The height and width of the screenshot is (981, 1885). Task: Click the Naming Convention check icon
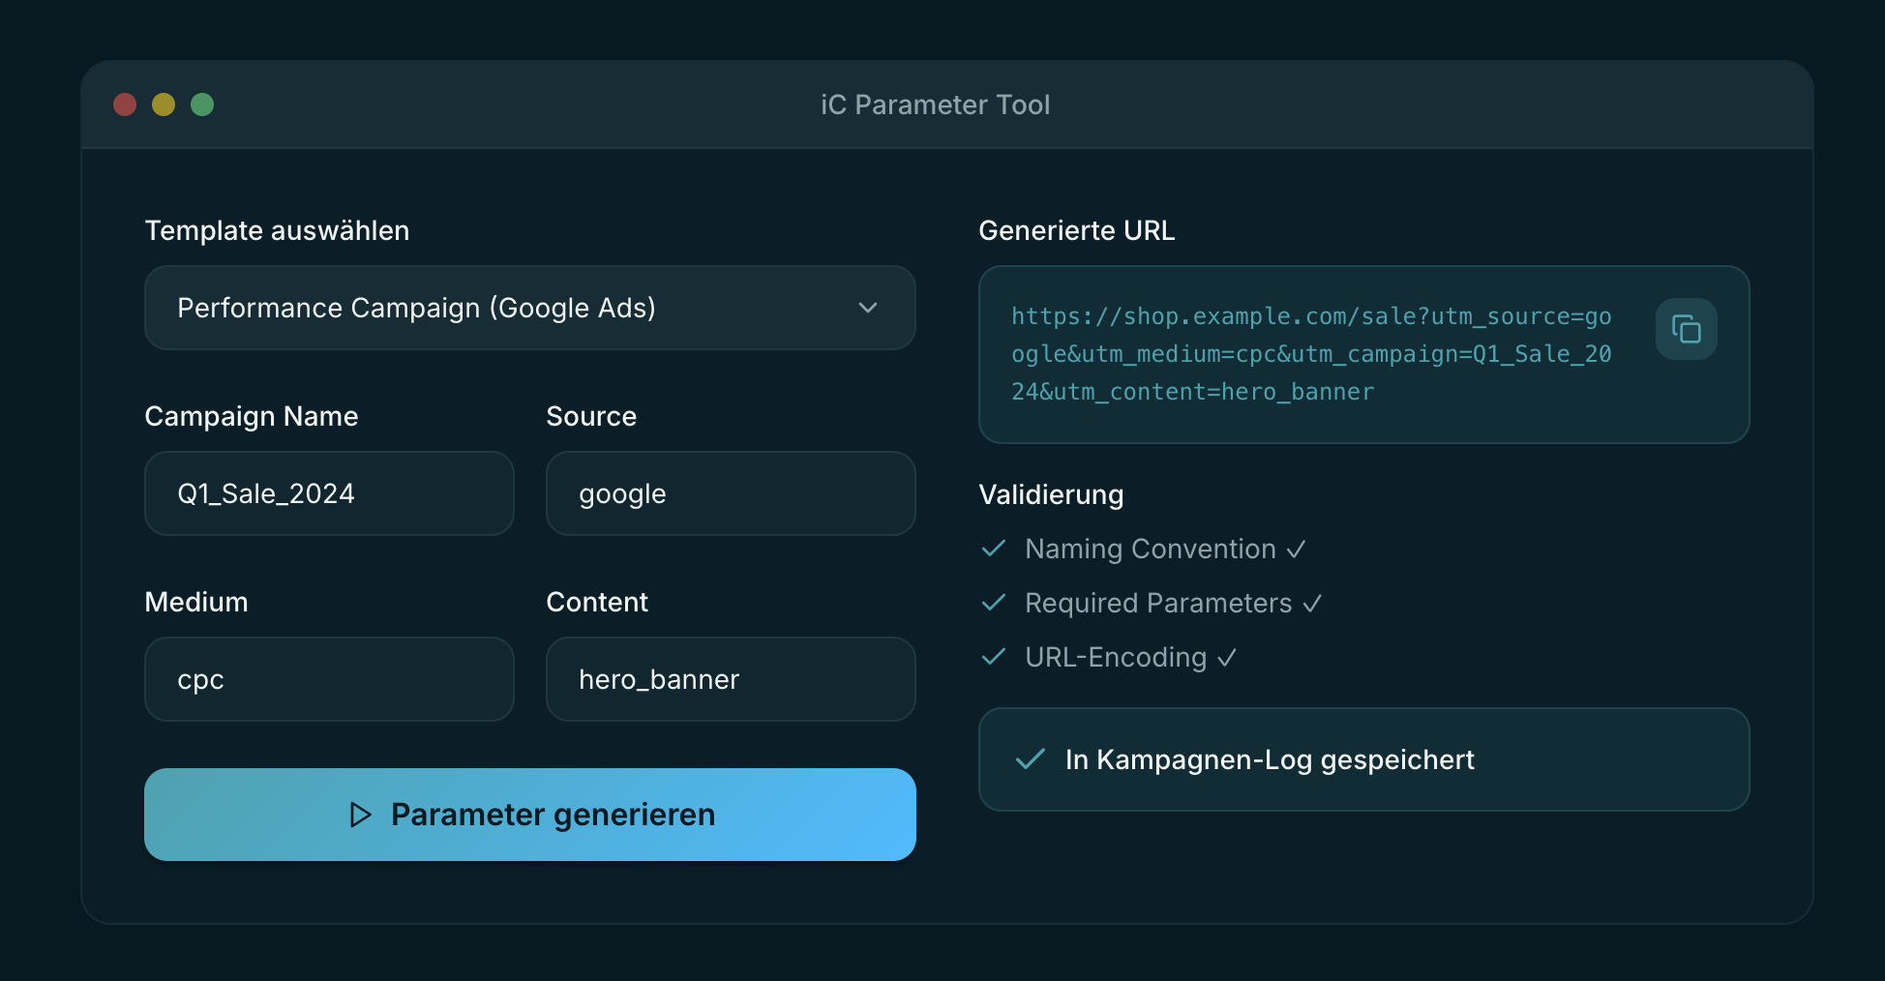994,549
